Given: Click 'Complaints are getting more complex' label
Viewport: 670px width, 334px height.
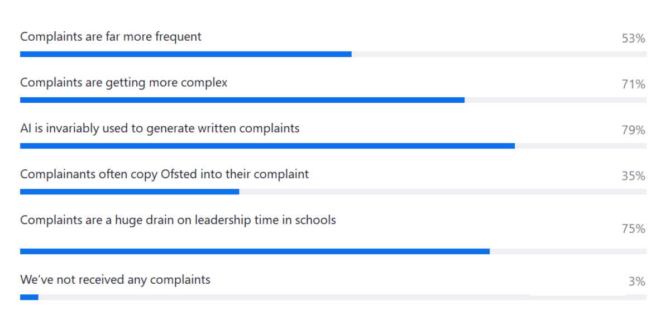Looking at the screenshot, I should pos(123,83).
